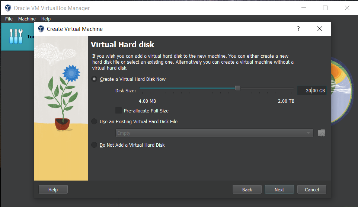Click the Disk Size slider handle
The width and height of the screenshot is (358, 207).
coord(238,88)
